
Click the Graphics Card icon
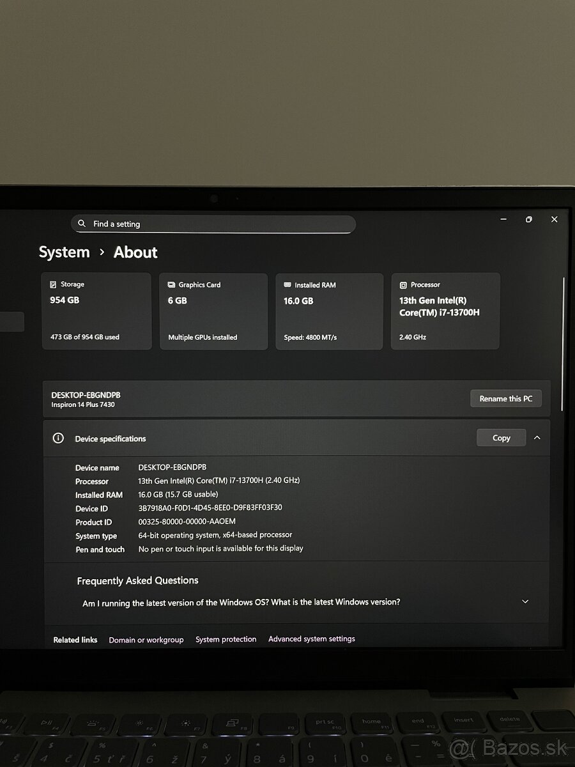click(171, 285)
